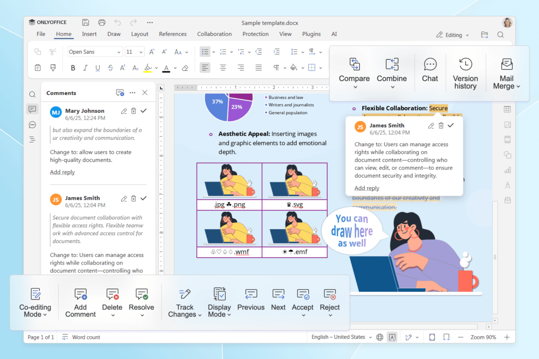Open the Comments icon in left sidebar
Image resolution: width=539 pixels, height=359 pixels.
(x=32, y=109)
